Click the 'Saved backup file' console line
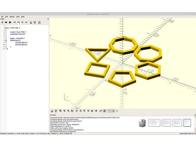The image size is (196, 147). click(x=85, y=117)
